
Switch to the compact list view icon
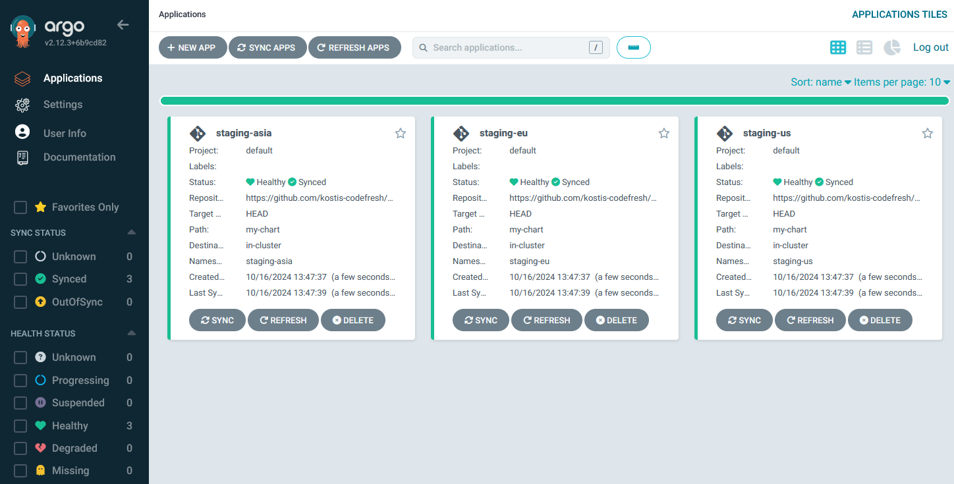point(864,47)
